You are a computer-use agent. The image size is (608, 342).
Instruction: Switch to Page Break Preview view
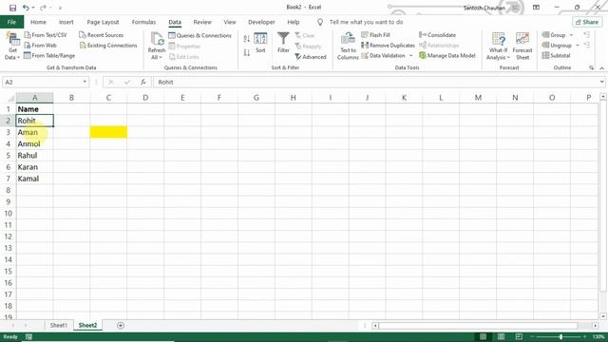(x=519, y=336)
